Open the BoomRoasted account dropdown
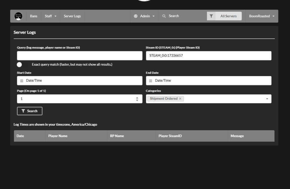Screen dimensions: 290x189 click(262, 16)
